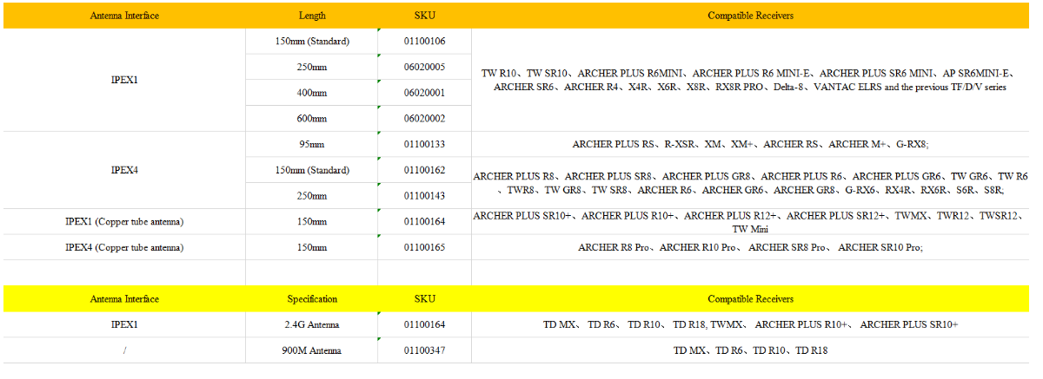Select the 95mm length cell
Screen dimensions: 1043x379
312,144
